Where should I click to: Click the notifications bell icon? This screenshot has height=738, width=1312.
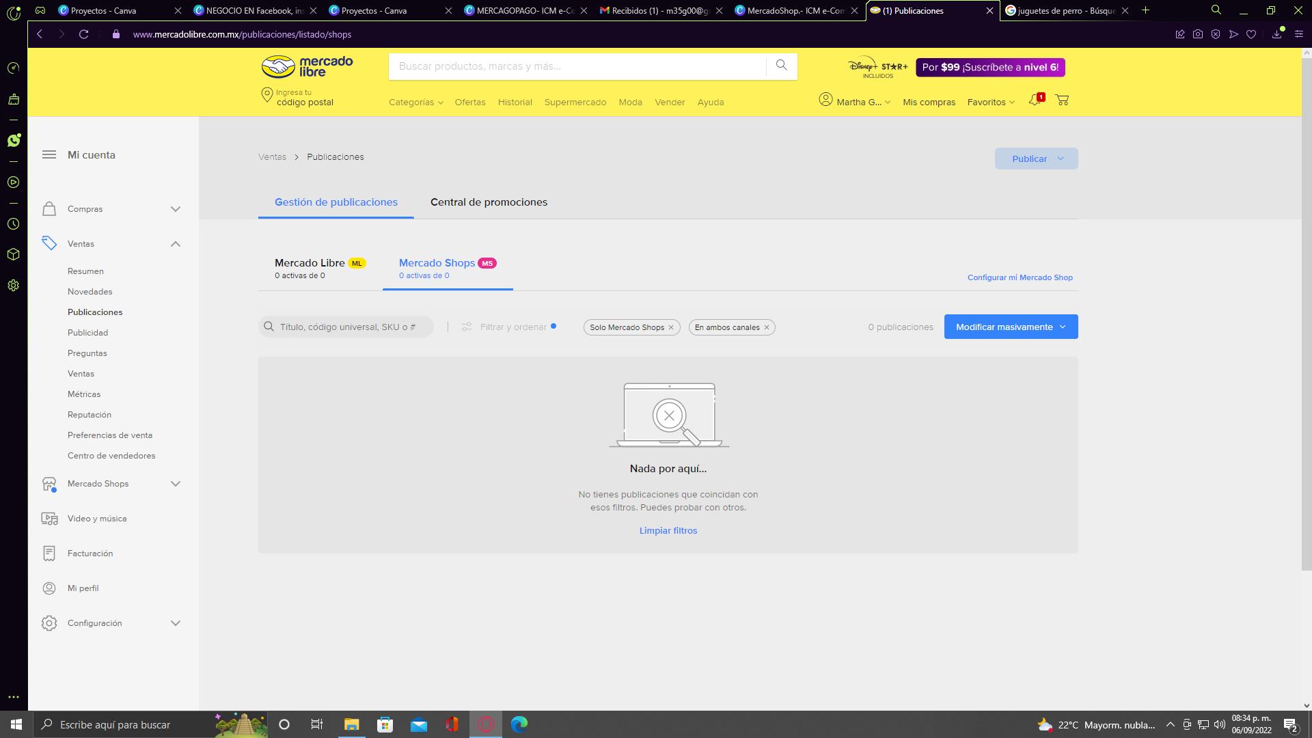[1035, 100]
